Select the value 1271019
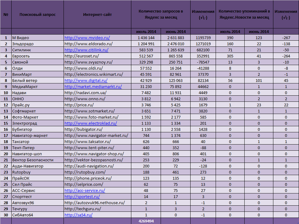Viewport: 299px width, 224px height. tap(203, 44)
